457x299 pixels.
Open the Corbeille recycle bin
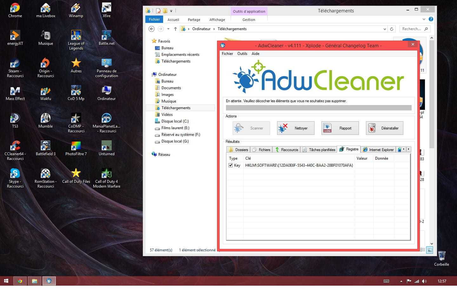441,258
